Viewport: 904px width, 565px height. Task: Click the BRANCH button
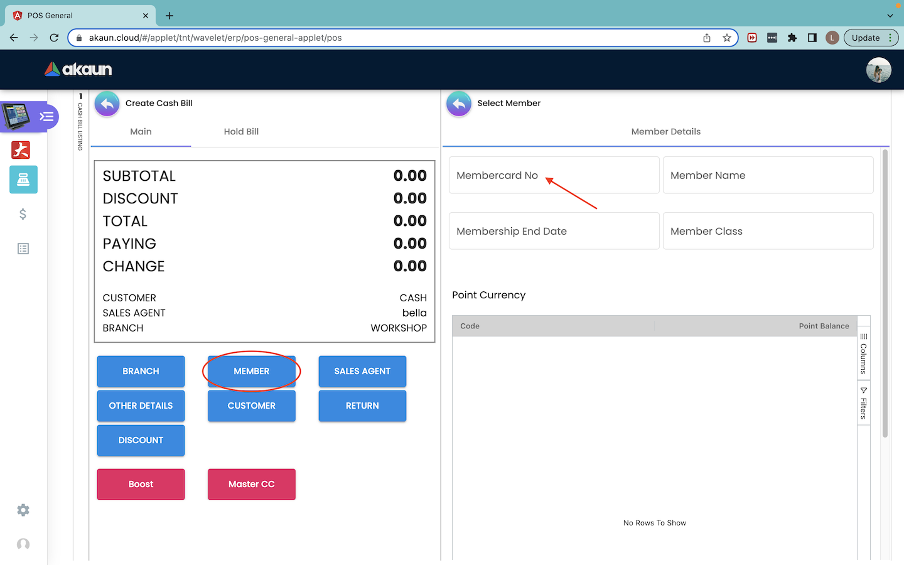(x=141, y=372)
